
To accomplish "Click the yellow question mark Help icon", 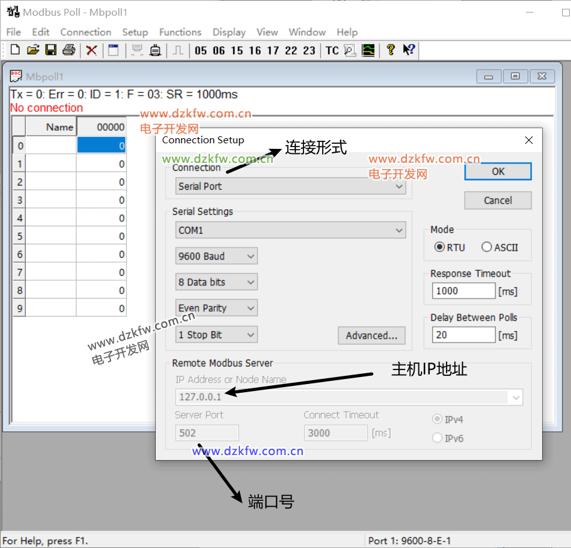I will [390, 50].
